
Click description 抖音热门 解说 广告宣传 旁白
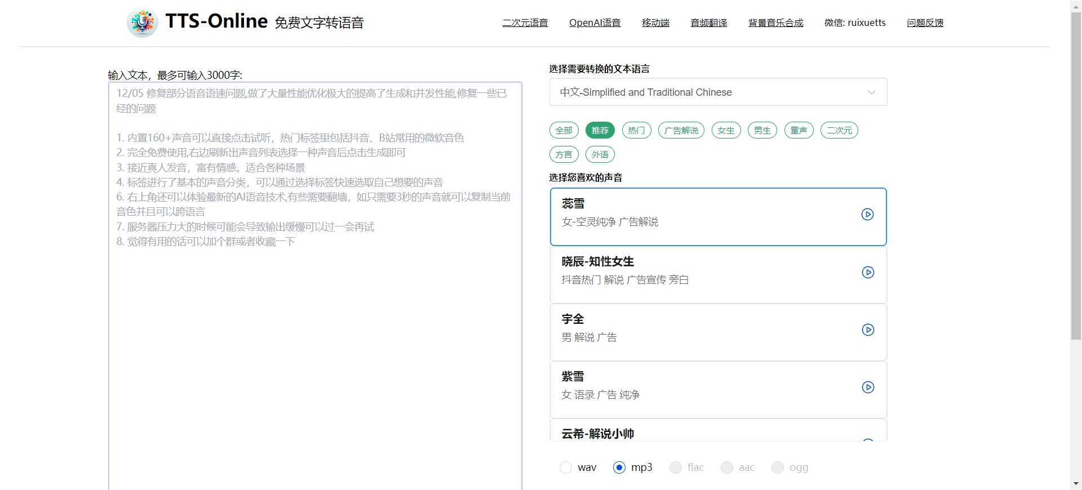tap(625, 280)
